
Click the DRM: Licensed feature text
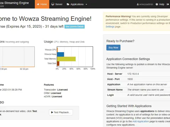[x=52, y=93]
